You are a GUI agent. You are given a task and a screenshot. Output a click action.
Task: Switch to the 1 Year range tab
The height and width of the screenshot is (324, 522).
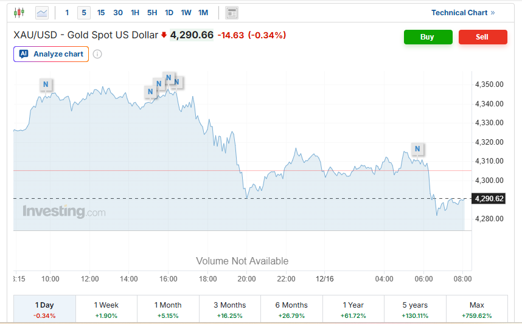coord(353,309)
